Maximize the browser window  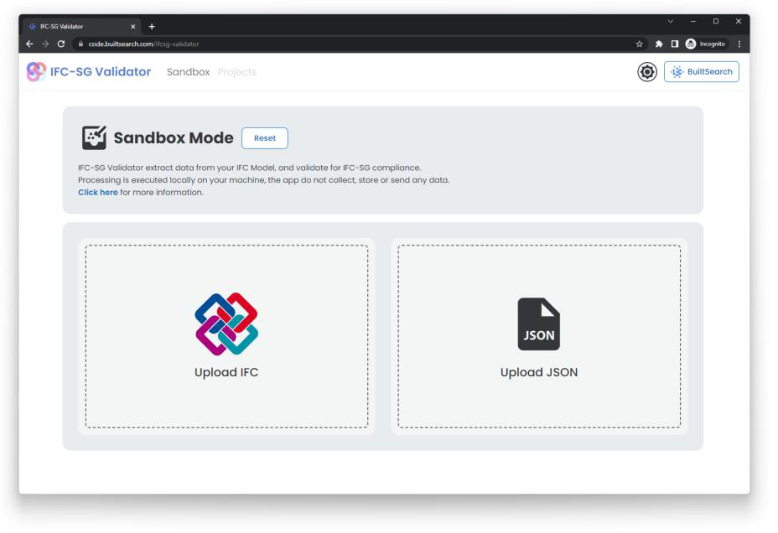715,21
